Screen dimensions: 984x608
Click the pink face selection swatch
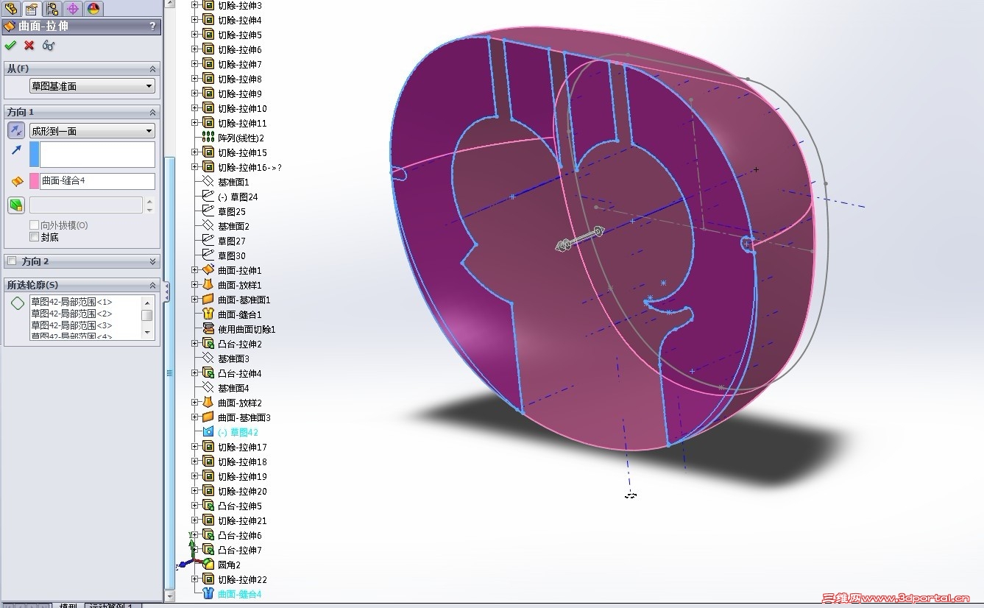pyautogui.click(x=34, y=181)
